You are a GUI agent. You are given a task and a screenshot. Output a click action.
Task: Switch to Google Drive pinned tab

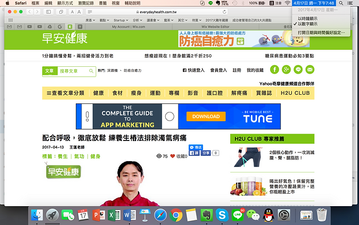(50, 27)
